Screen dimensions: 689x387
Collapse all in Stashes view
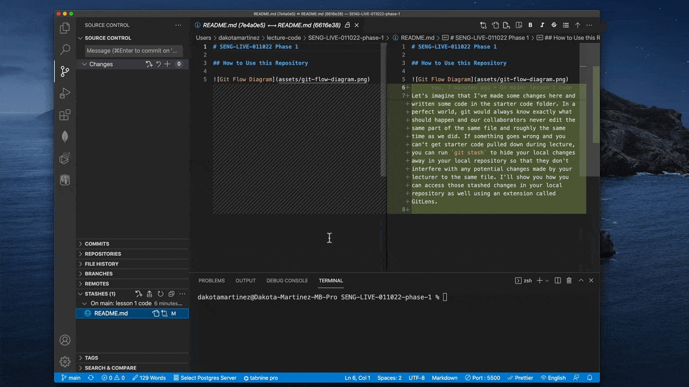171,294
